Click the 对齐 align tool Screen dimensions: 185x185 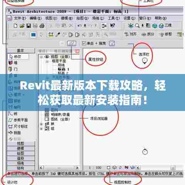point(130,34)
